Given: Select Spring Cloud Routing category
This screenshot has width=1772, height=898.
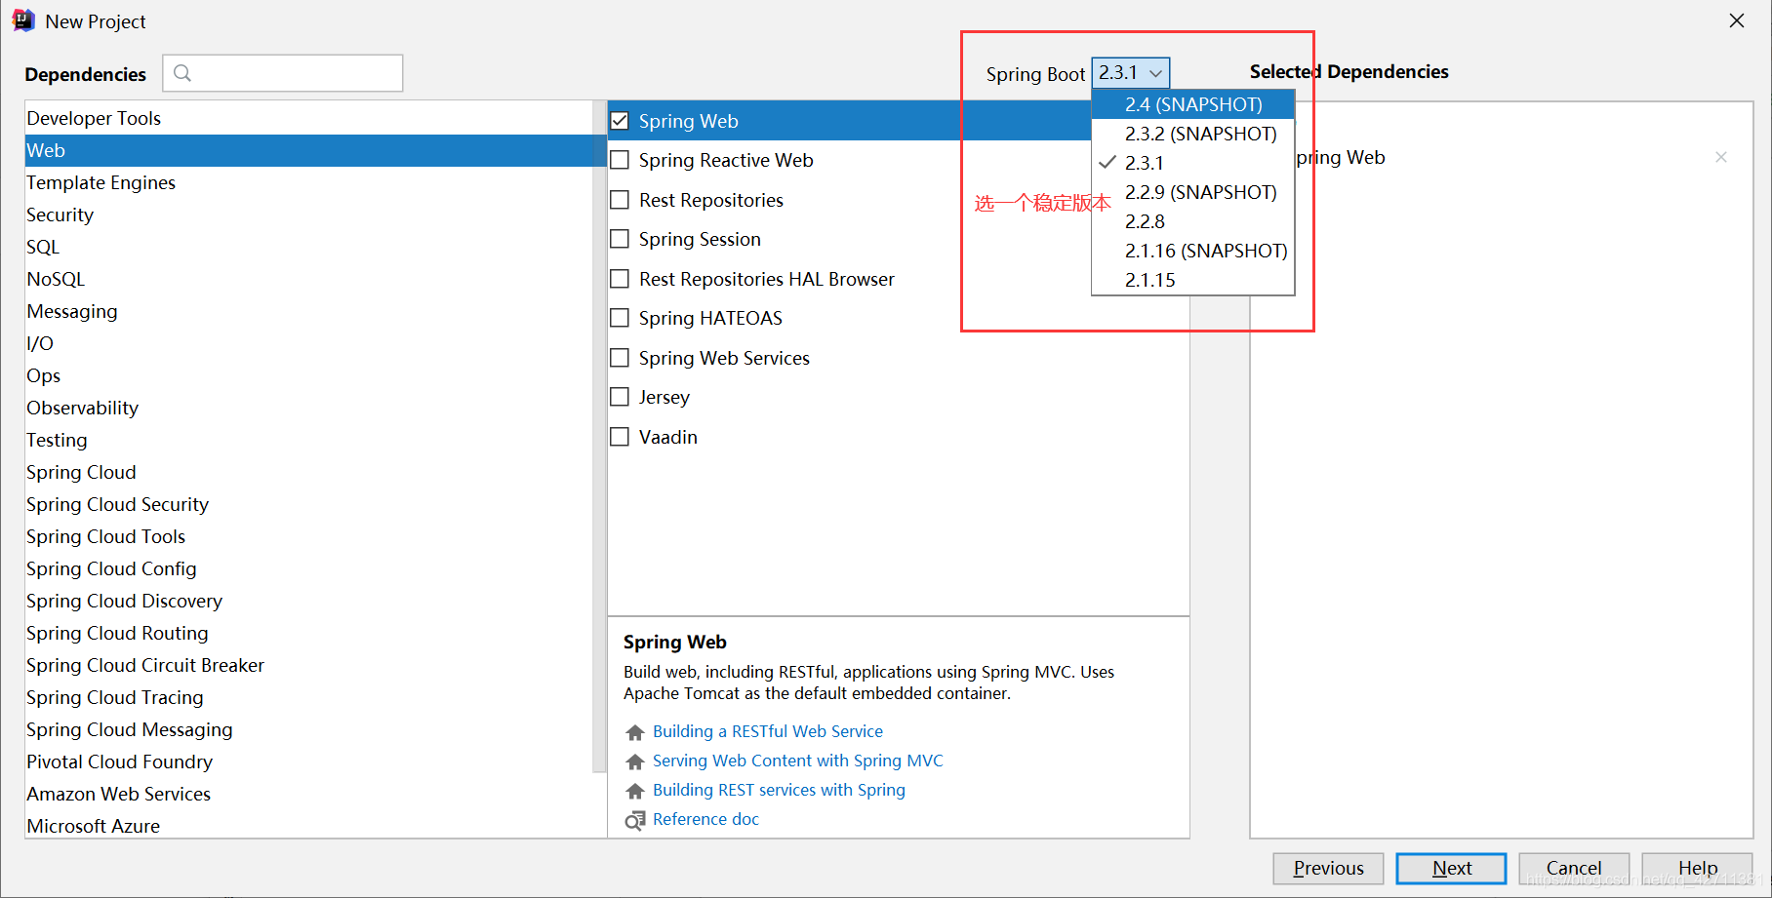Looking at the screenshot, I should click(308, 633).
